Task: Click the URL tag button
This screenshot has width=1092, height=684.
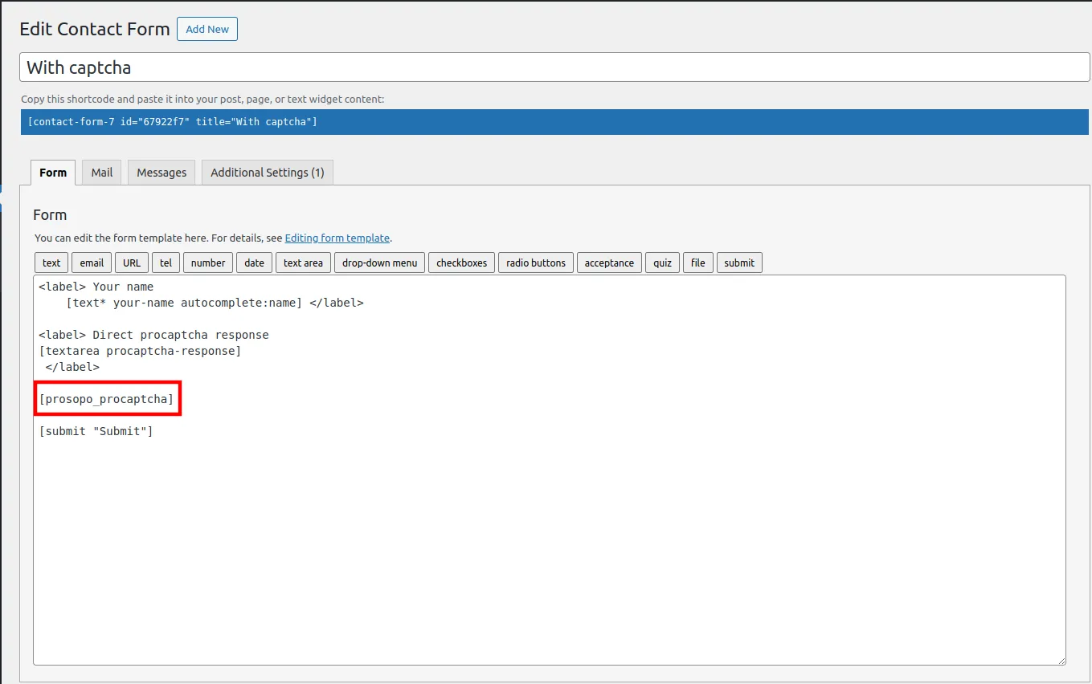Action: point(132,263)
